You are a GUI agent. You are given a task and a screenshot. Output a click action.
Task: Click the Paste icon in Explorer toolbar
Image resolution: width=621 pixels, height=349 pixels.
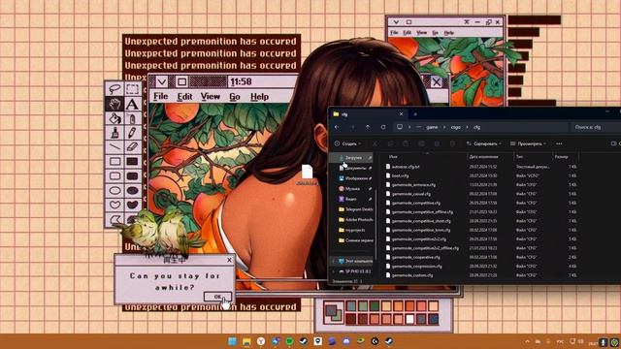click(x=406, y=143)
